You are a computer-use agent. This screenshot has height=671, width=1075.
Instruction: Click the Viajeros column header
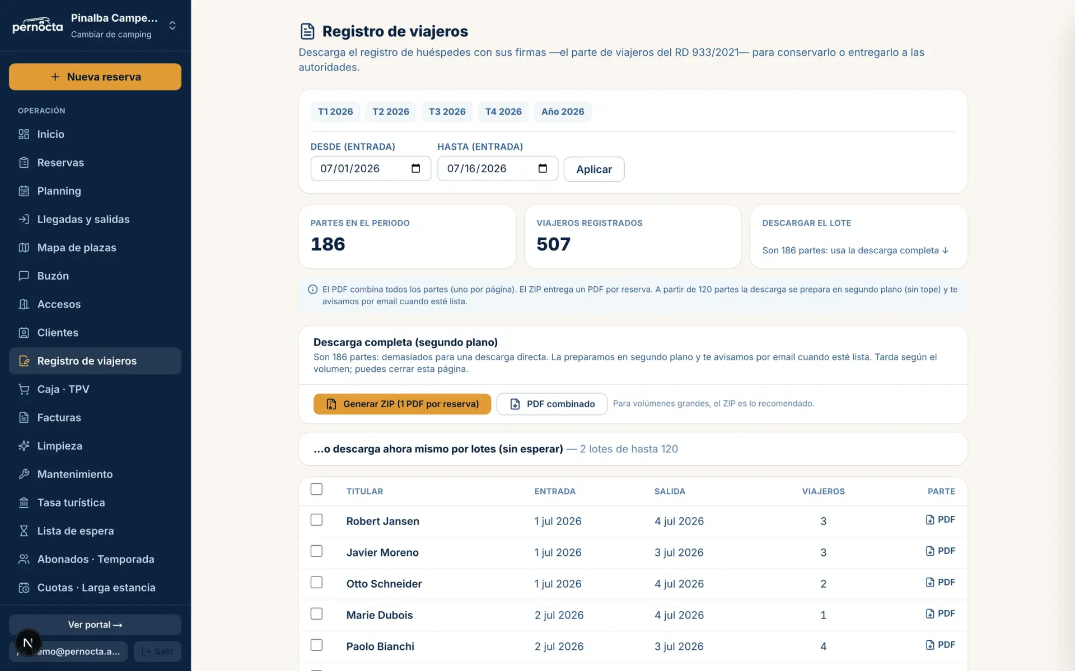click(x=823, y=492)
